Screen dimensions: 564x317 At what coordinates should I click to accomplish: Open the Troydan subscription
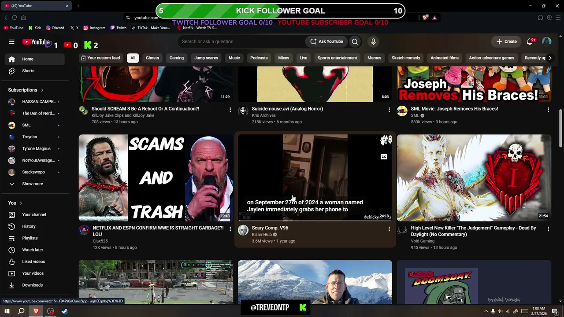pyautogui.click(x=34, y=137)
